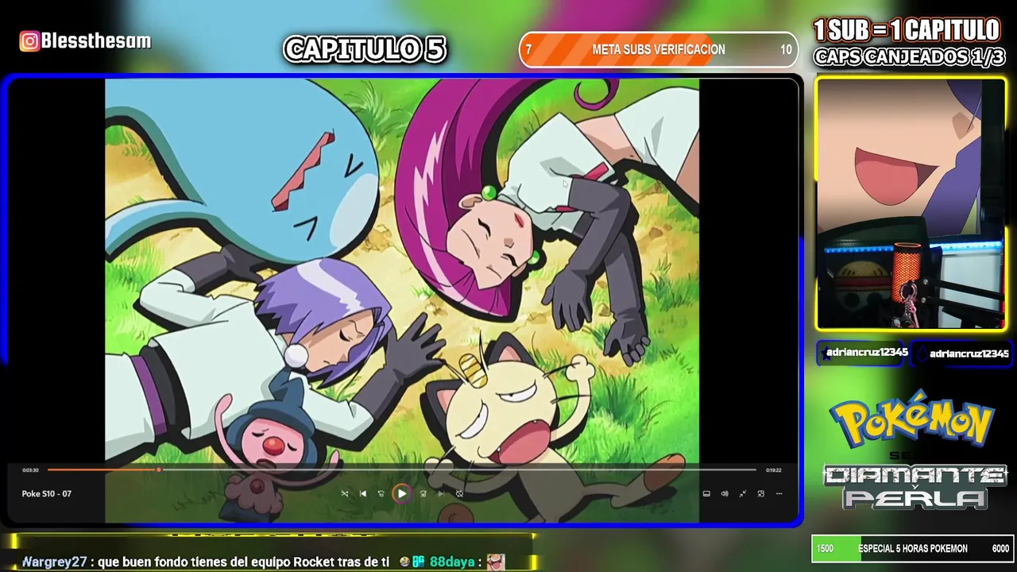Viewport: 1017px width, 572px height.
Task: Click the Wargrey27 username in chat
Action: point(54,562)
